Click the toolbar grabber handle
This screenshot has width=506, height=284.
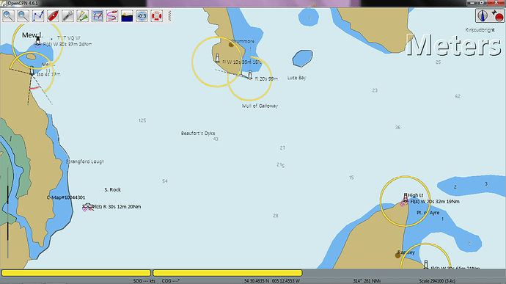[169, 16]
